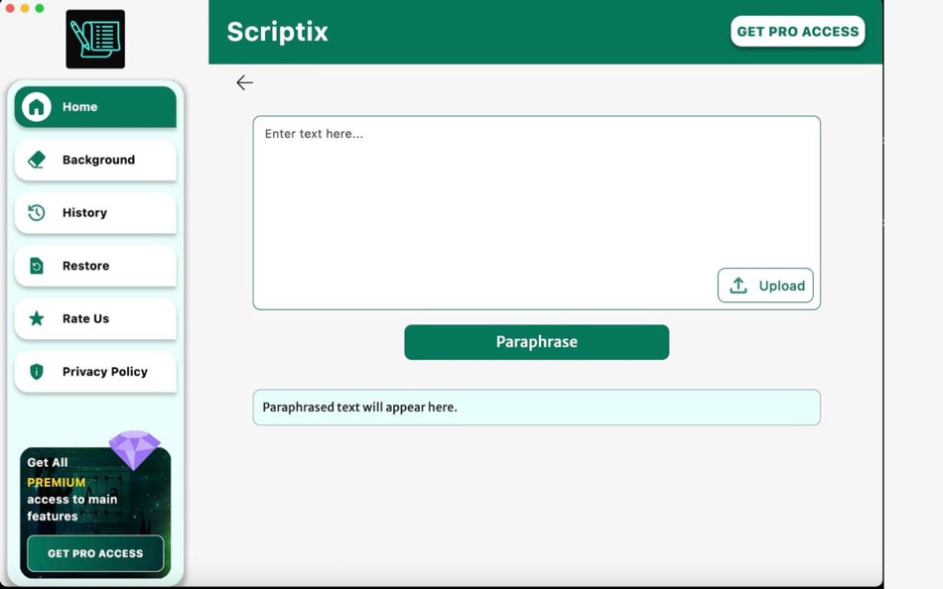
Task: Select the Home icon in the sidebar
Action: click(36, 106)
